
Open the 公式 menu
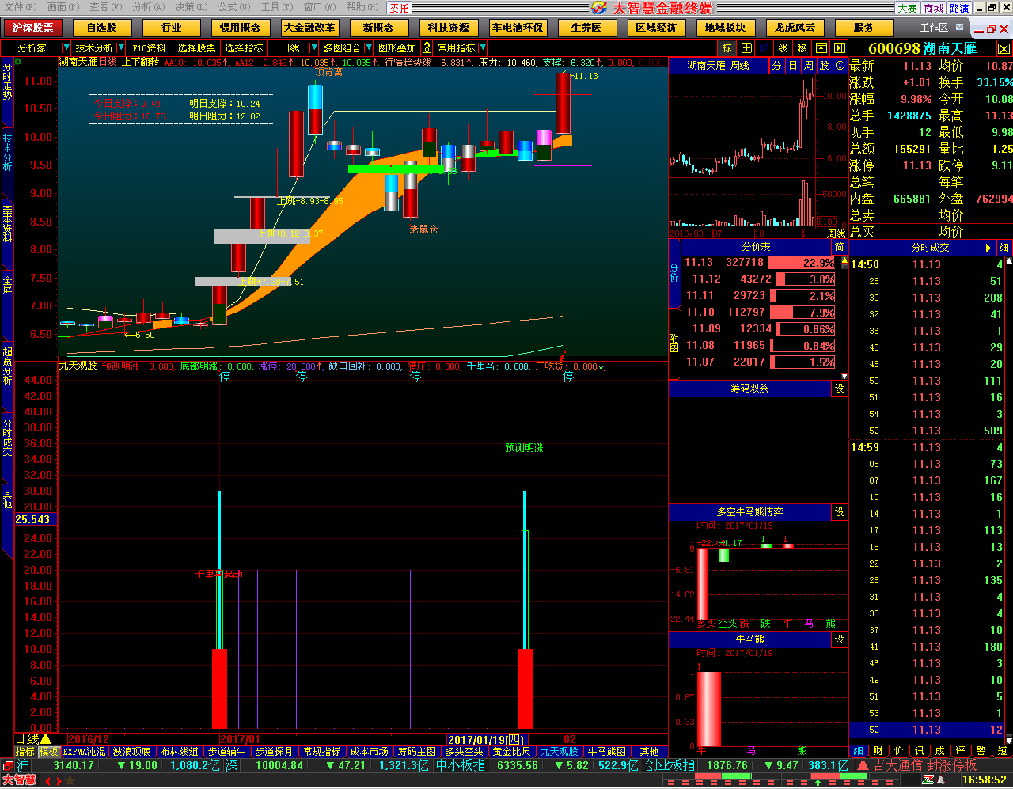(x=233, y=7)
